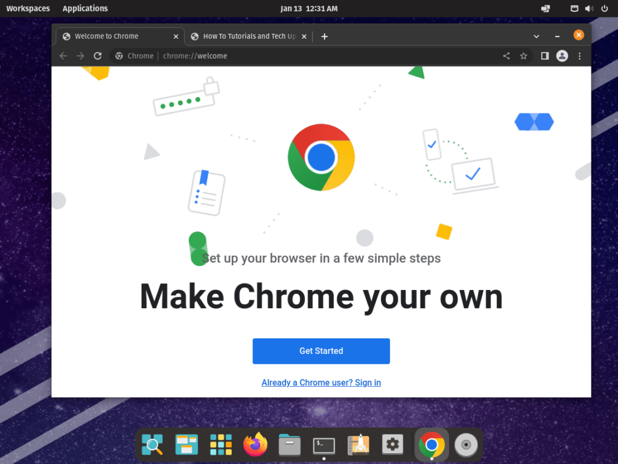Screen dimensions: 618x464
Task: Go back using the back arrow
Action: [x=63, y=56]
